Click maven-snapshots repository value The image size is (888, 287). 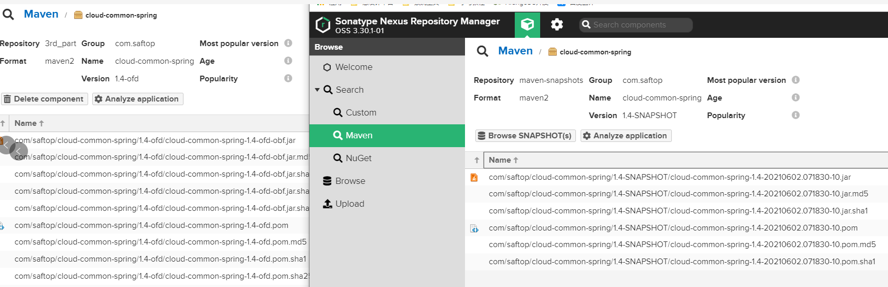click(551, 80)
